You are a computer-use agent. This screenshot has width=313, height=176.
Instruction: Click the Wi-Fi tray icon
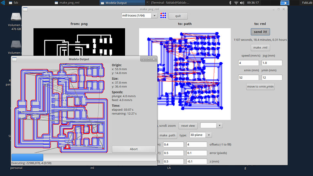pyautogui.click(x=236, y=3)
